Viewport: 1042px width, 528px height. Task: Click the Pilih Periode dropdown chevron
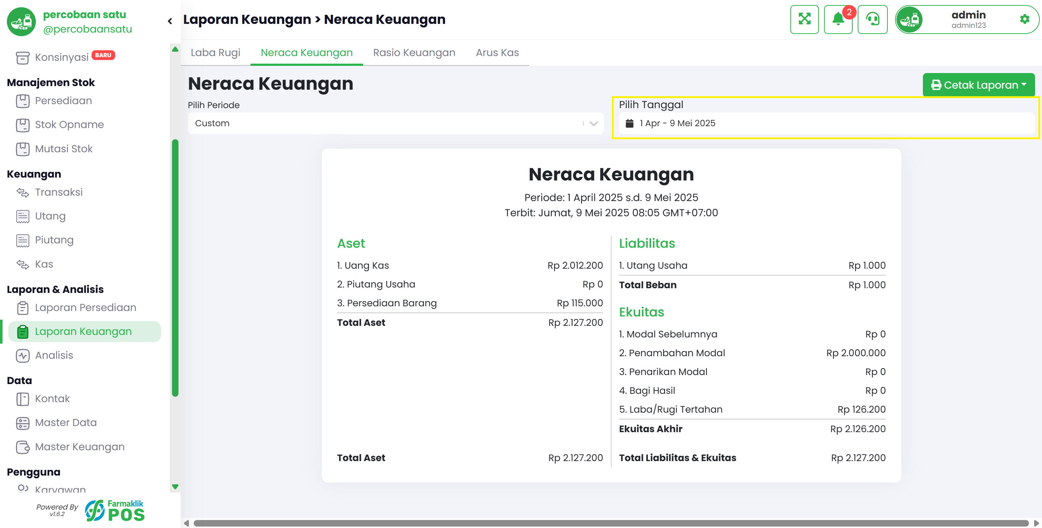[593, 124]
